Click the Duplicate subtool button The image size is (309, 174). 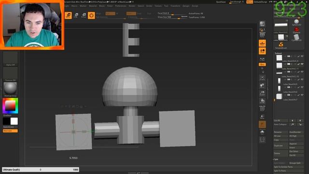tap(281, 145)
